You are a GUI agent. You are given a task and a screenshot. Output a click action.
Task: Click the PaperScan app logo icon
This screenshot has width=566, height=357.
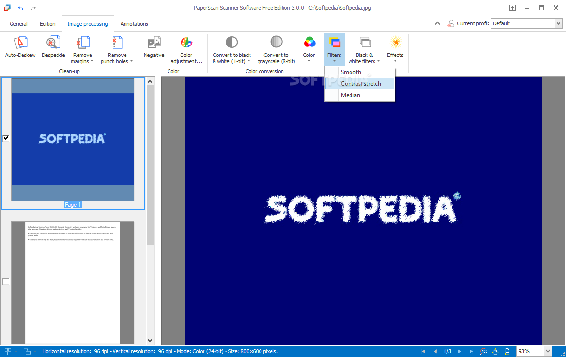click(x=7, y=8)
